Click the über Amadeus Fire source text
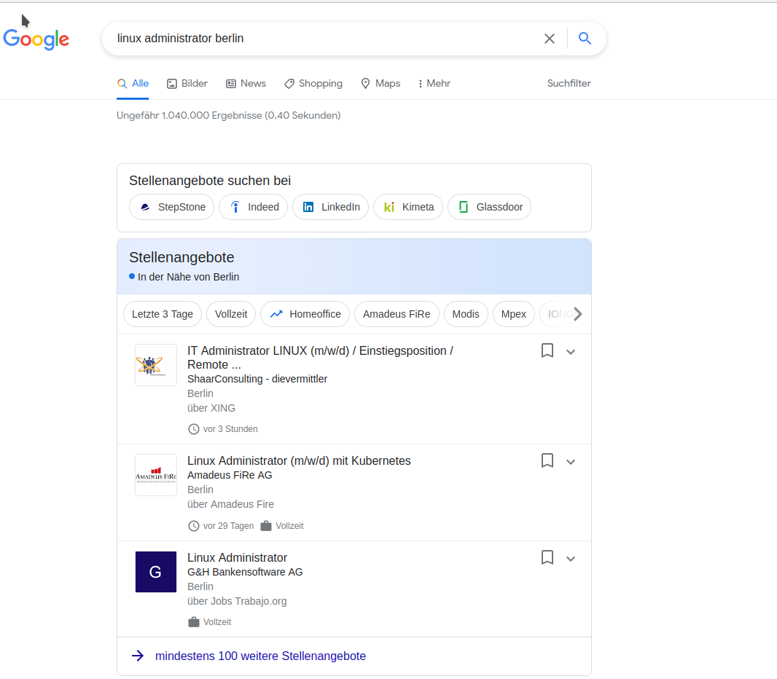Screen dimensions: 777x679 coord(230,504)
